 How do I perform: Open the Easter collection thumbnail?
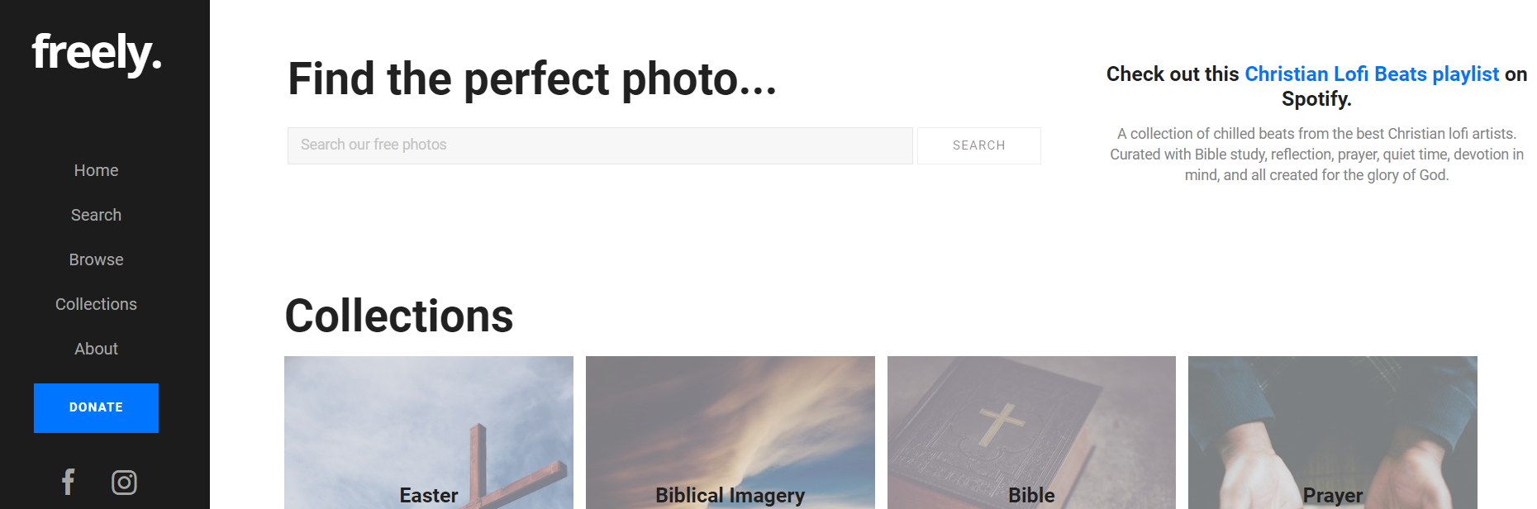[429, 433]
